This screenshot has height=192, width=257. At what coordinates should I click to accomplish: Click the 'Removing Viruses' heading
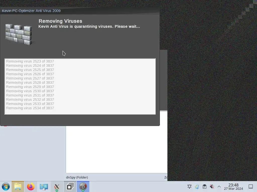pos(60,21)
